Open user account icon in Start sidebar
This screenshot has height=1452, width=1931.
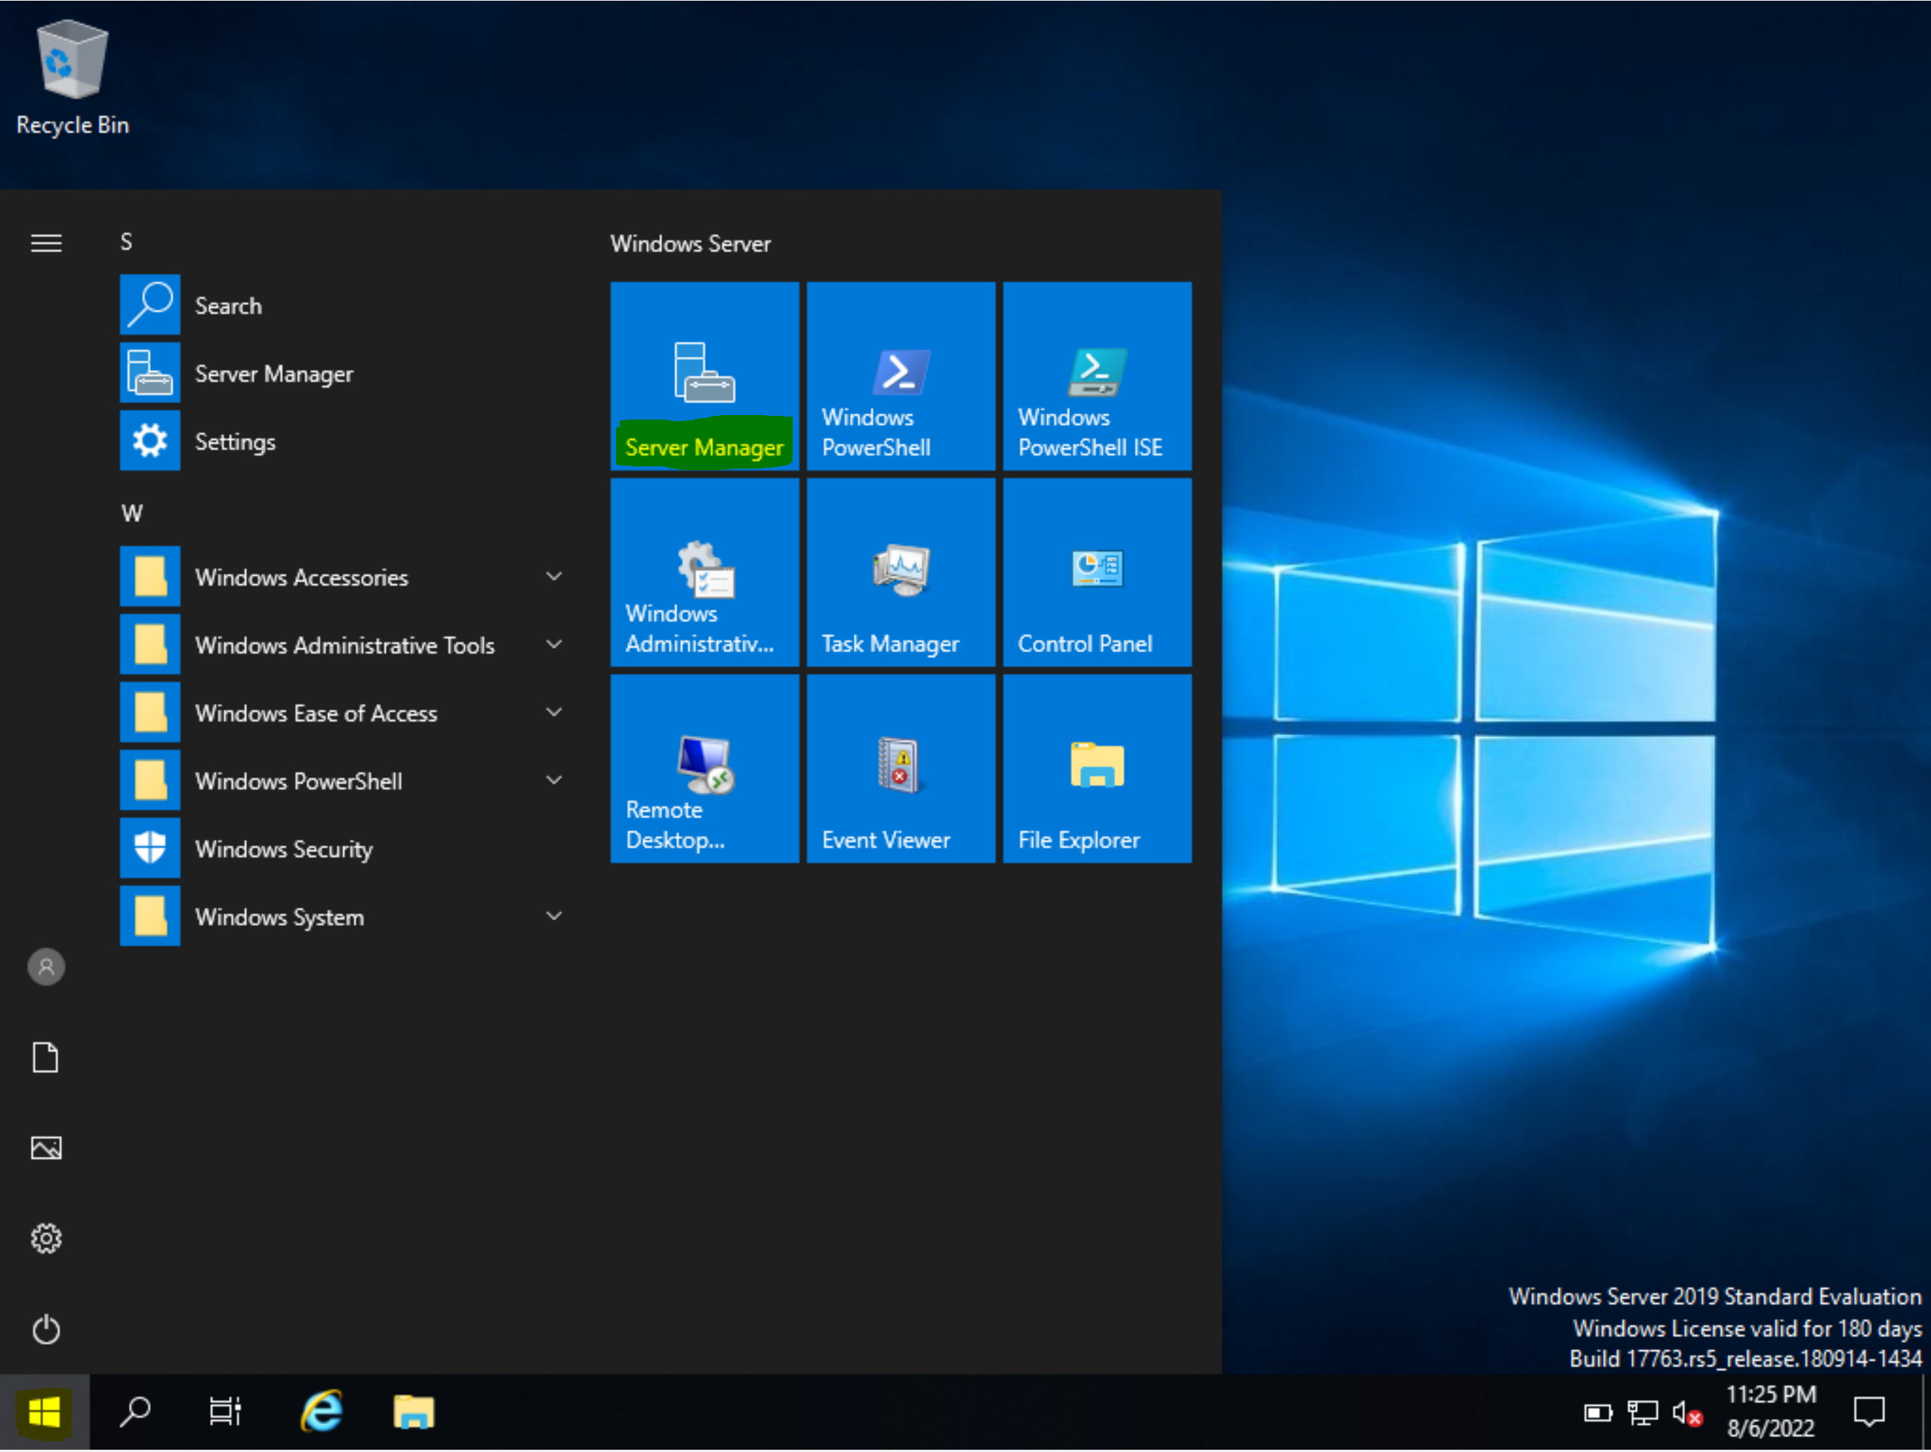coord(46,967)
